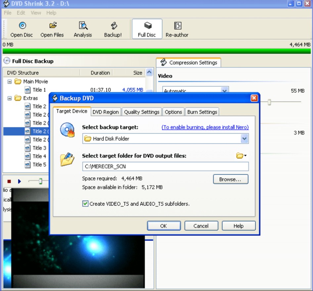Click the Main Movie folder icon
Image resolution: width=313 pixels, height=291 pixels.
(18, 81)
